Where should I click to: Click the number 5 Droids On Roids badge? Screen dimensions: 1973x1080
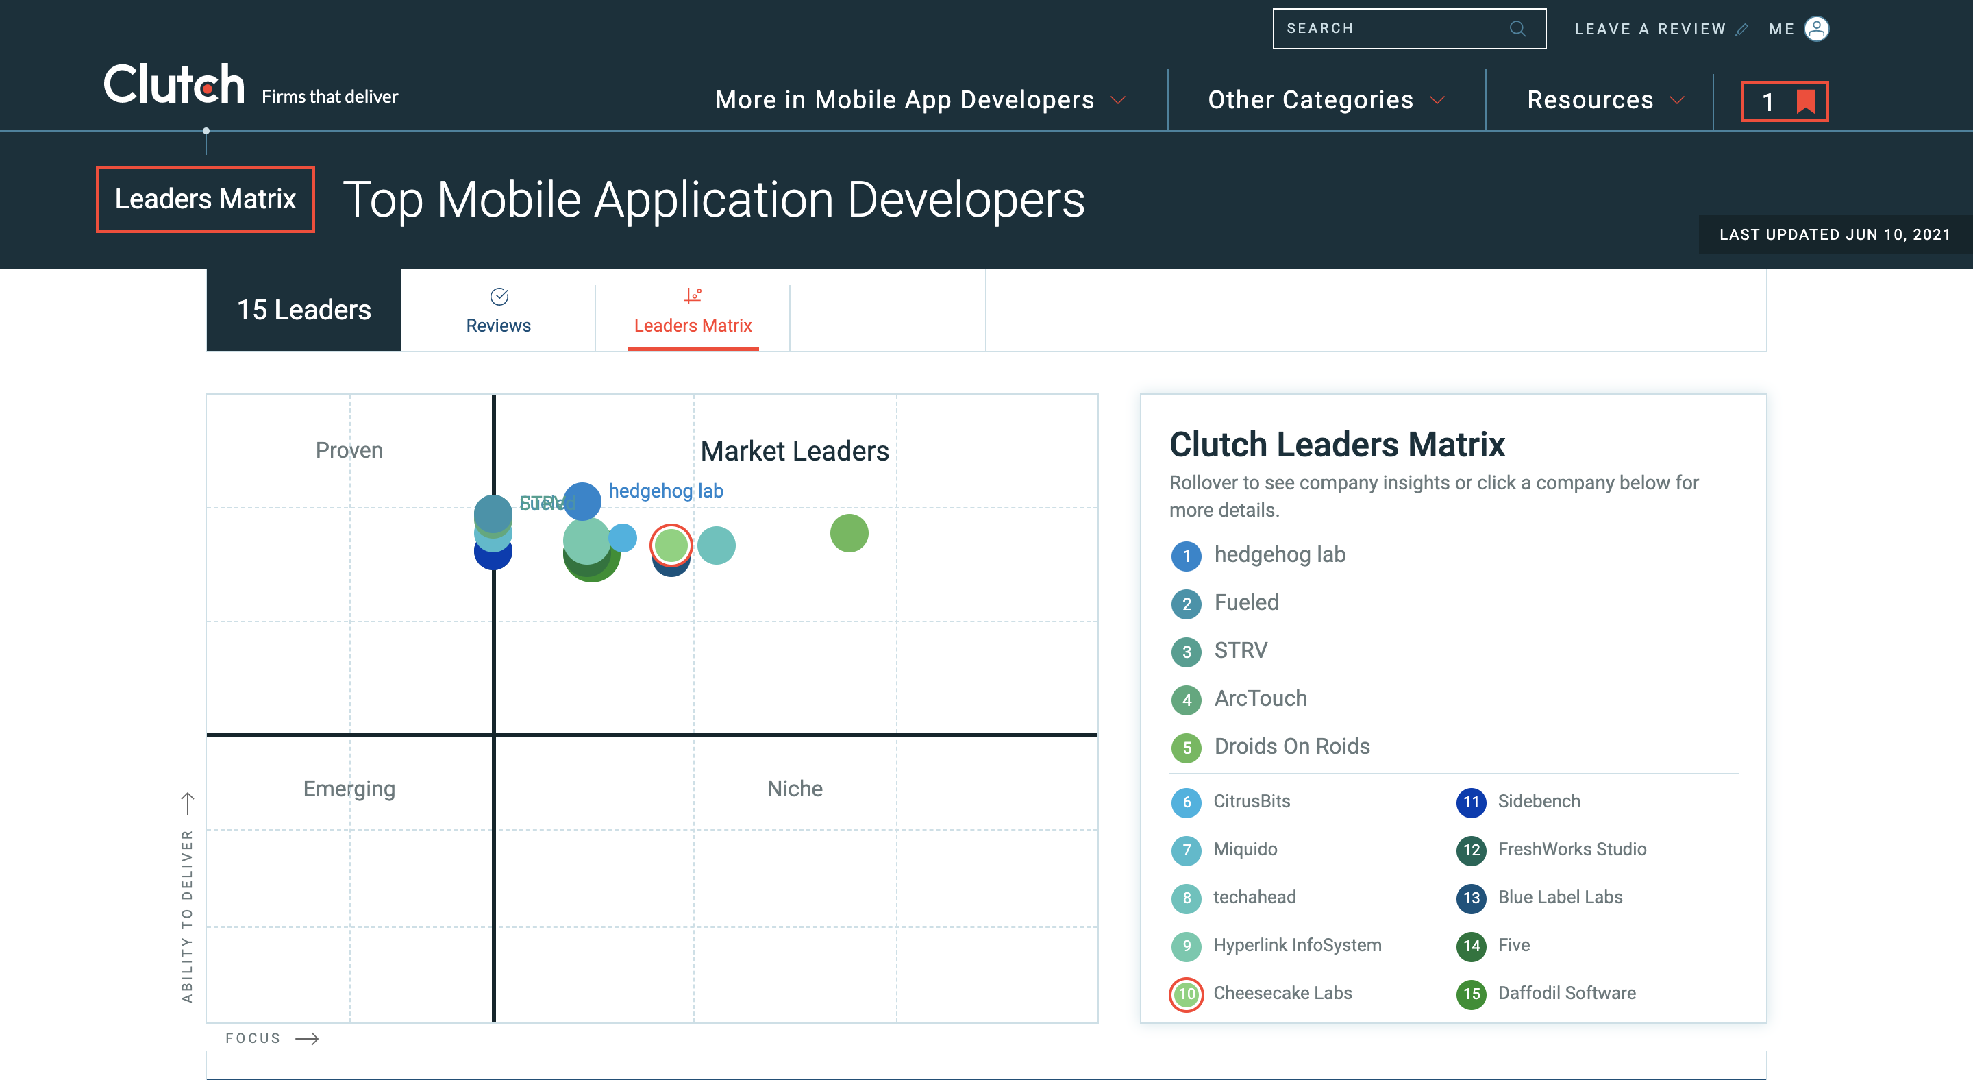pos(1186,747)
